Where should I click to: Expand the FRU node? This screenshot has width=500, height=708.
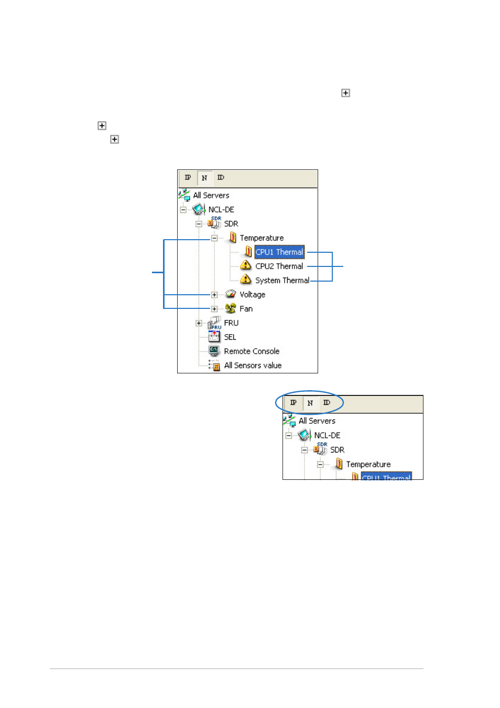(x=199, y=323)
